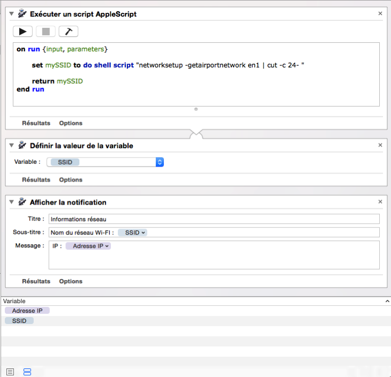Viewport: 391px width, 377px height.
Task: Show Résultats of the notification action
Action: coord(36,281)
